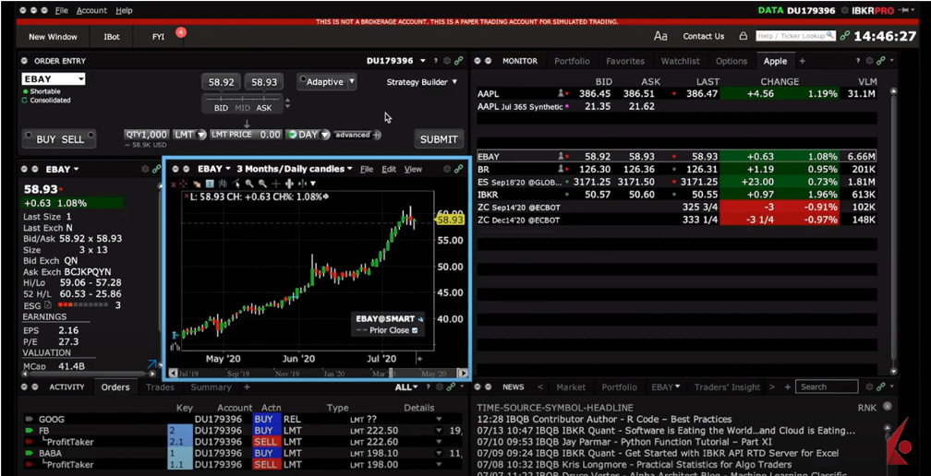Screen dimensions: 931x476
Task: Expand the Strategy Builder dropdown
Action: (422, 82)
